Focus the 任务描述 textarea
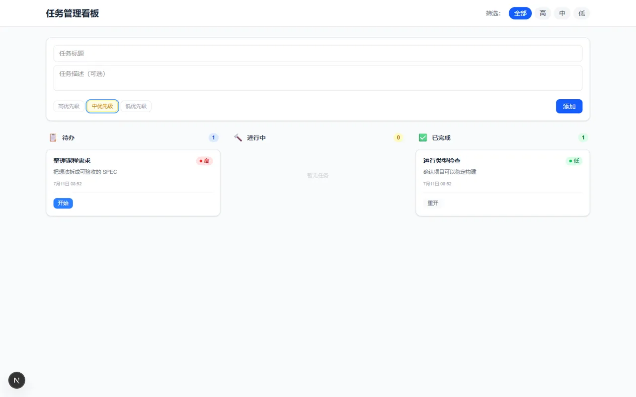 tap(318, 78)
